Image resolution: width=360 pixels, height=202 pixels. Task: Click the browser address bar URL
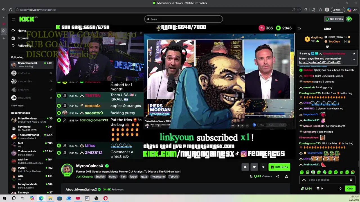[x=38, y=10]
